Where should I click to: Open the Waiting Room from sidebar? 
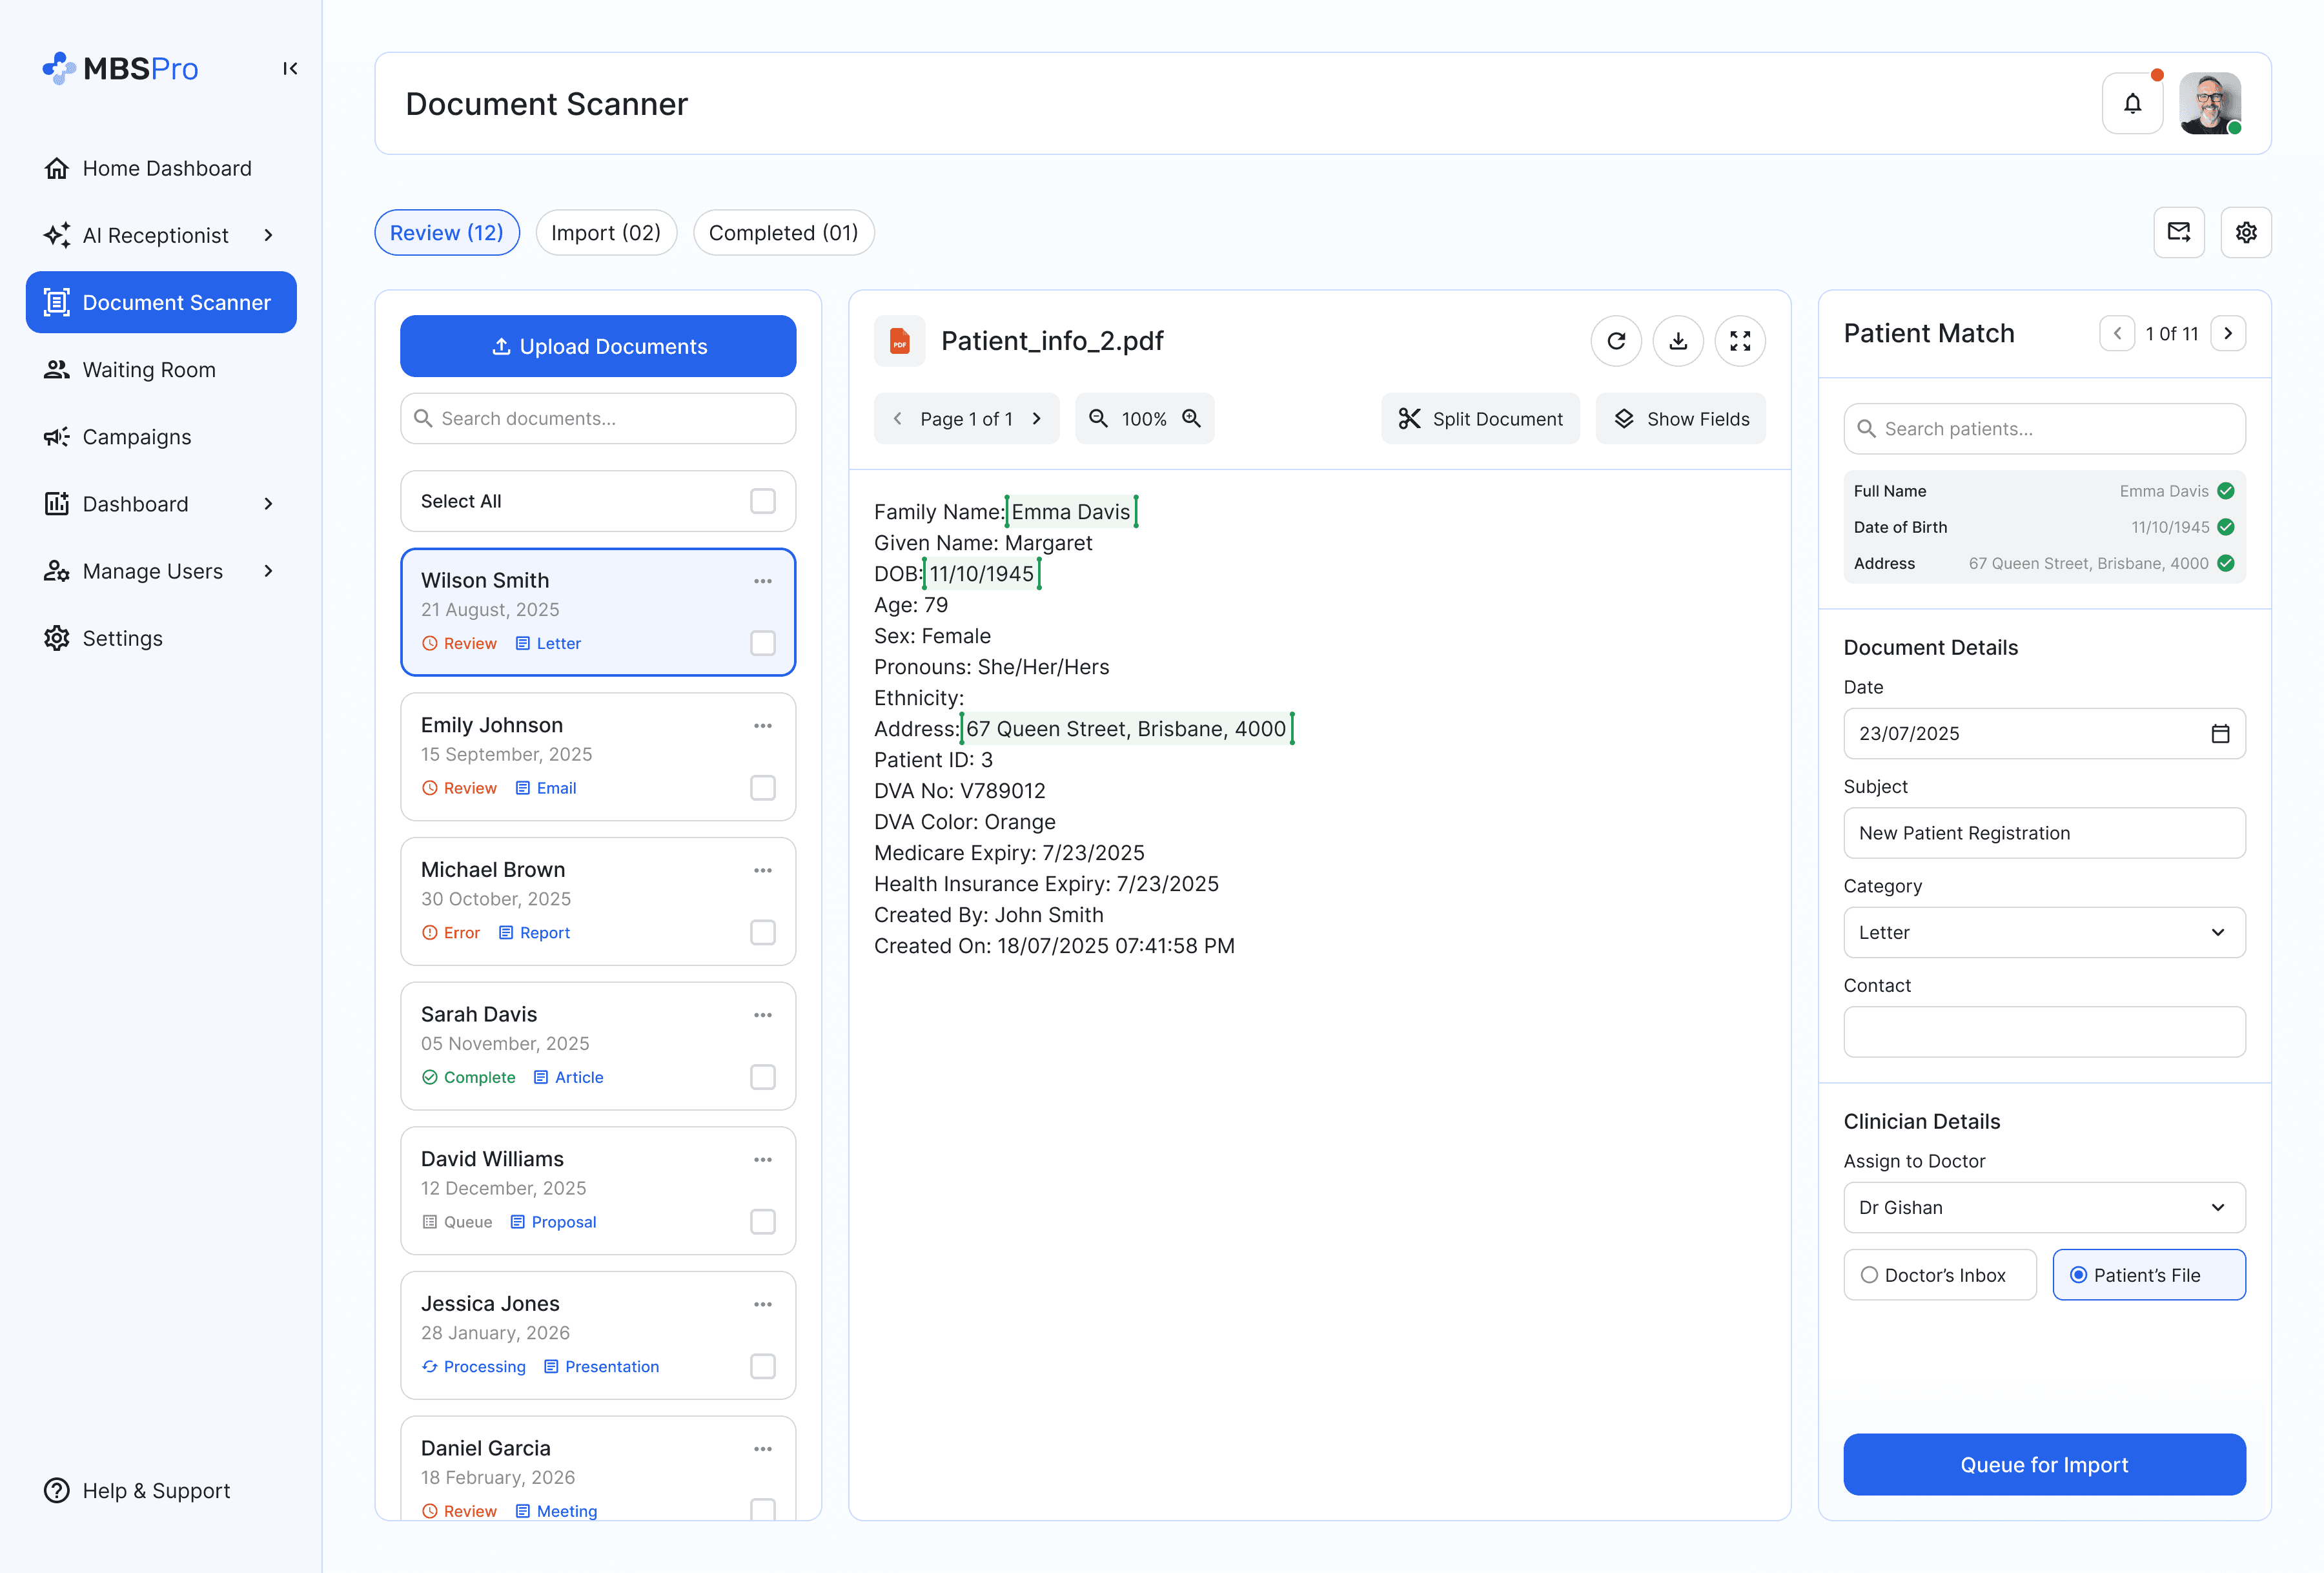point(148,369)
